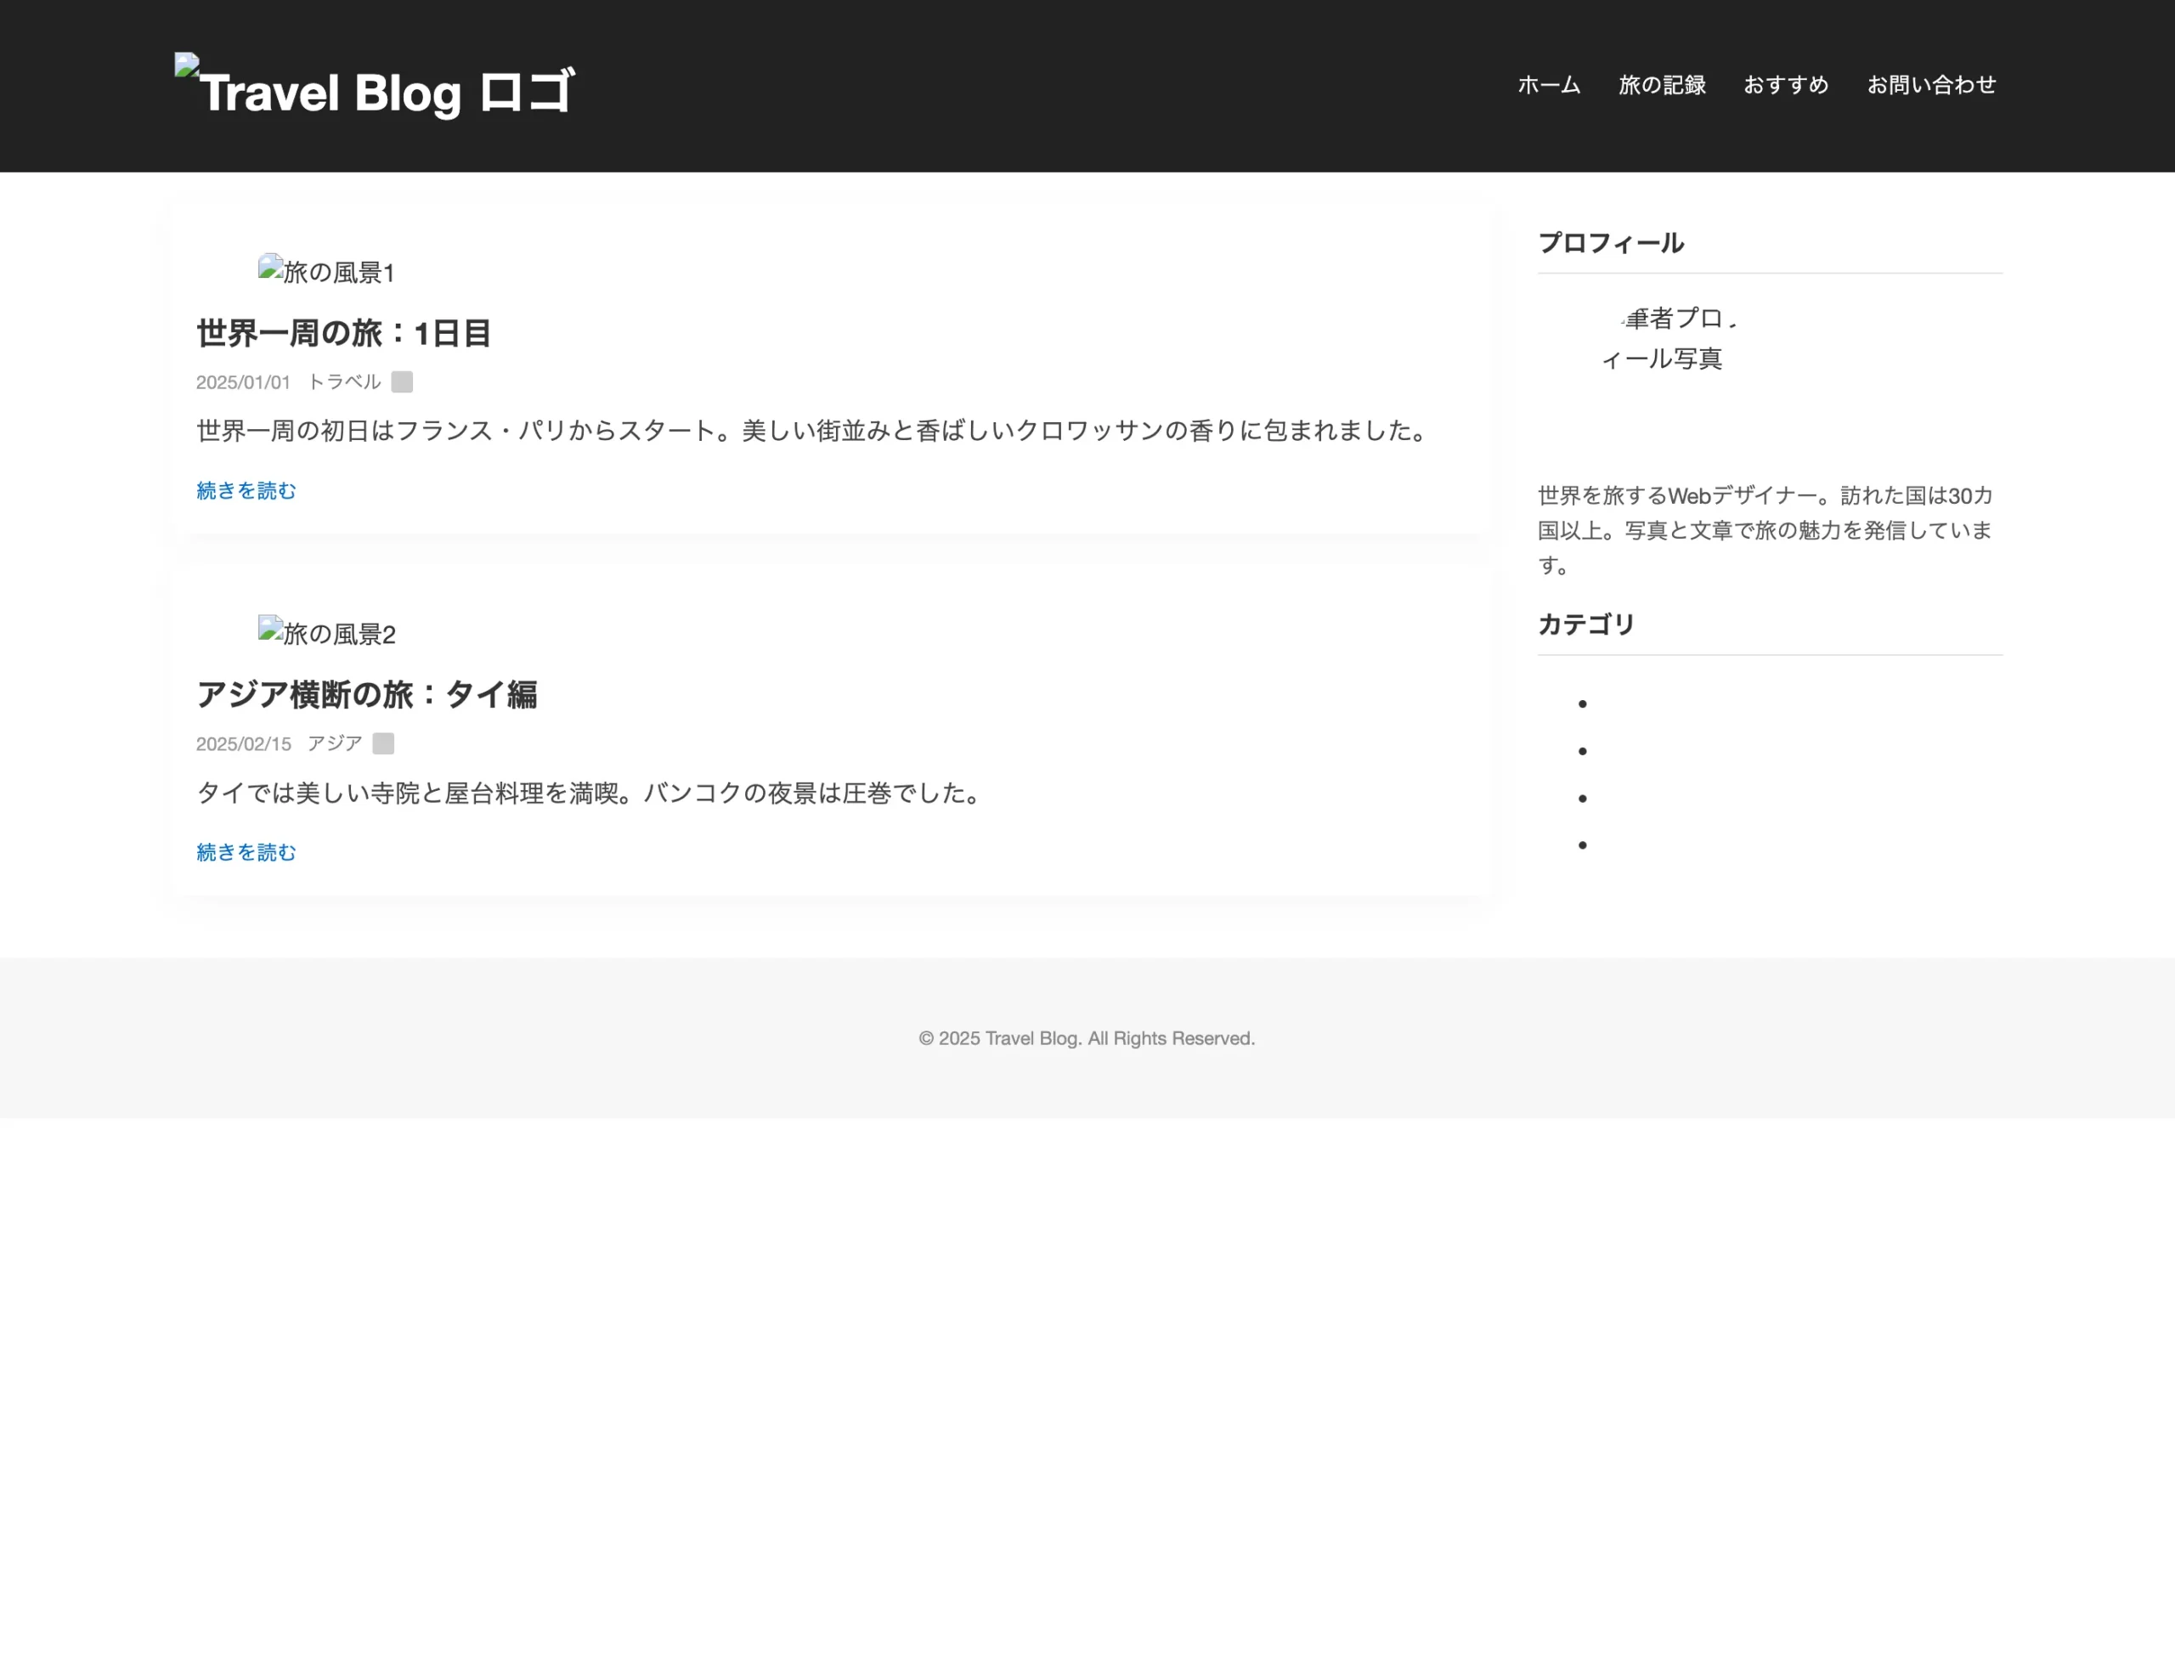The image size is (2175, 1661).
Task: Click the first empty category bullet
Action: [1583, 703]
